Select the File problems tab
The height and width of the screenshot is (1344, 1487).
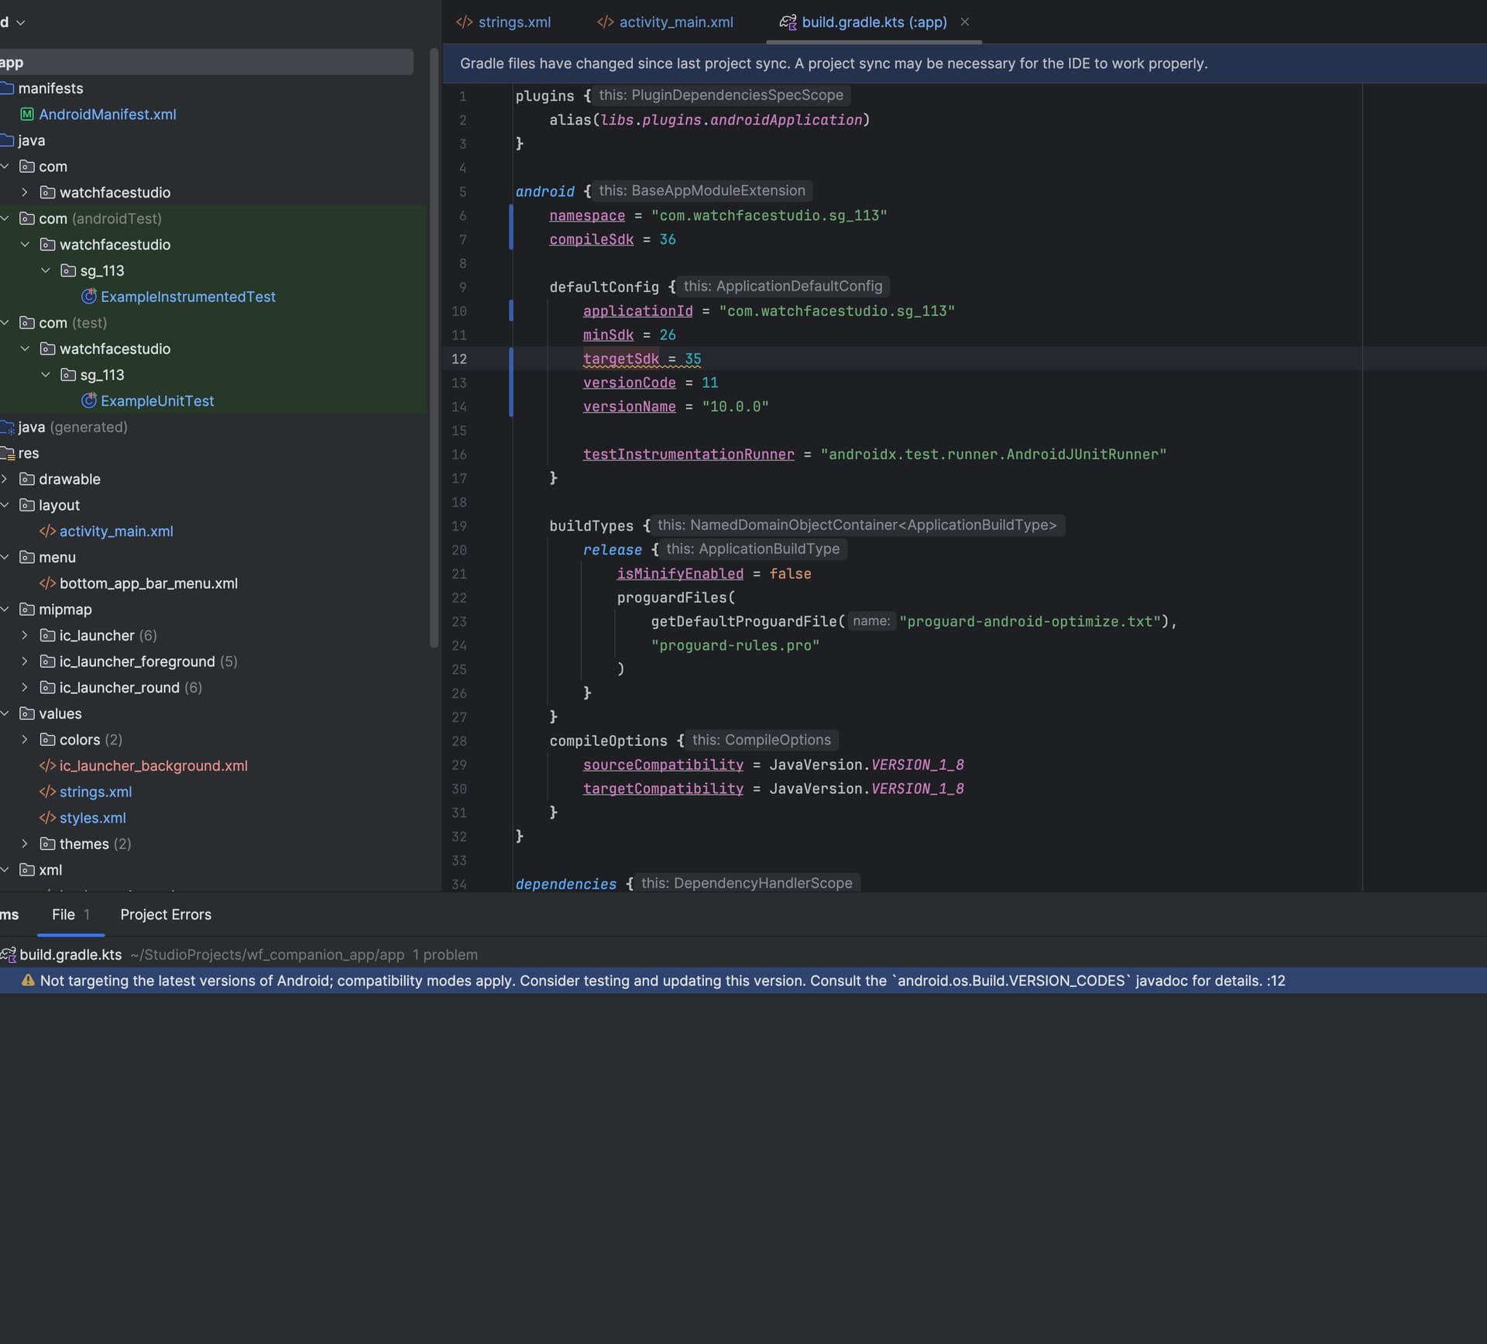(x=64, y=915)
